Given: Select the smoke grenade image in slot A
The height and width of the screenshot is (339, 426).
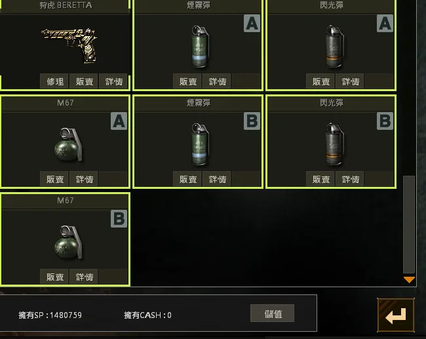Looking at the screenshot, I should click(200, 47).
